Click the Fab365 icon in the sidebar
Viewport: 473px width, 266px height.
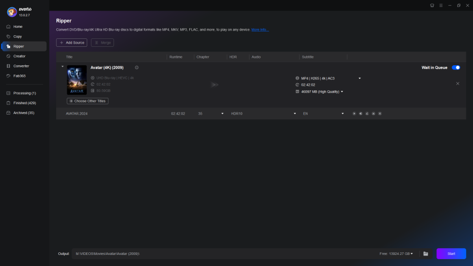[x=8, y=76]
